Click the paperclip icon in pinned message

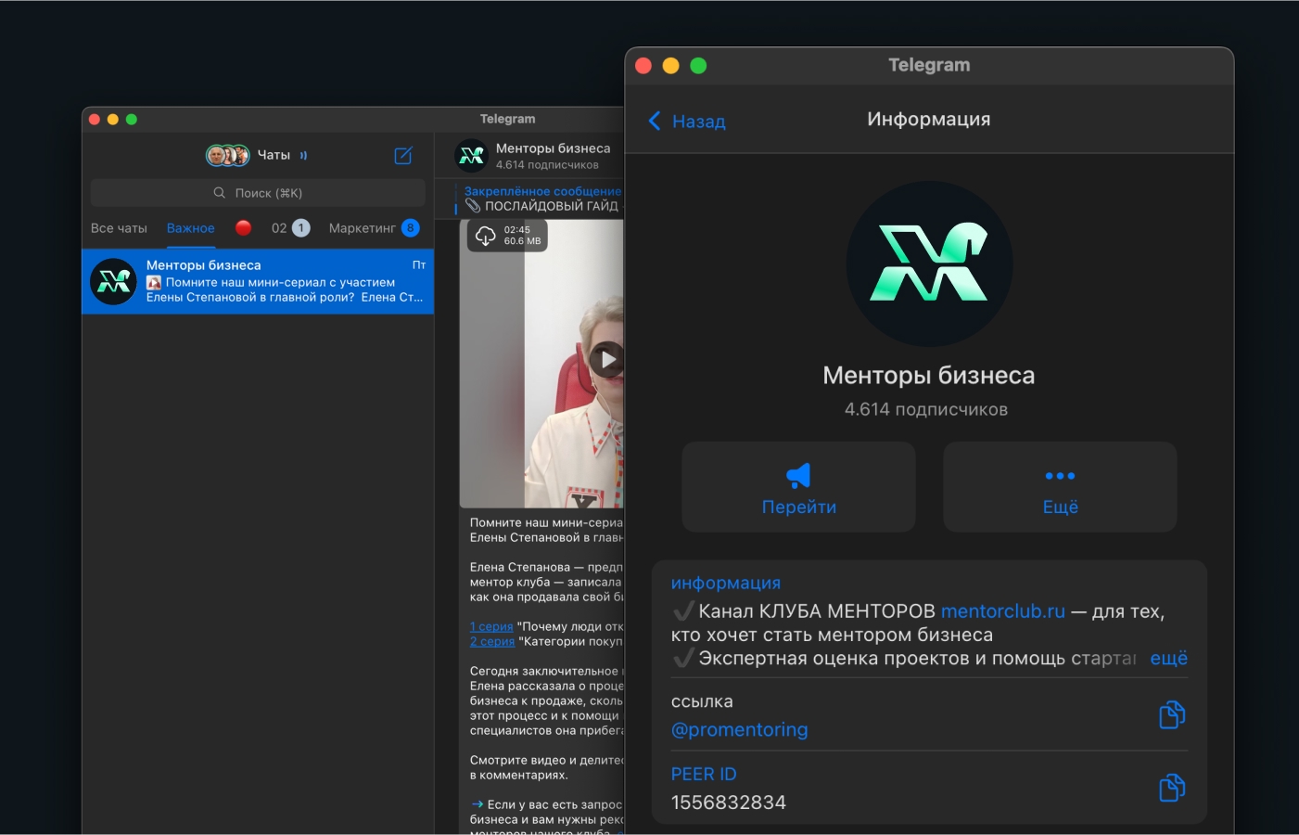(x=473, y=206)
